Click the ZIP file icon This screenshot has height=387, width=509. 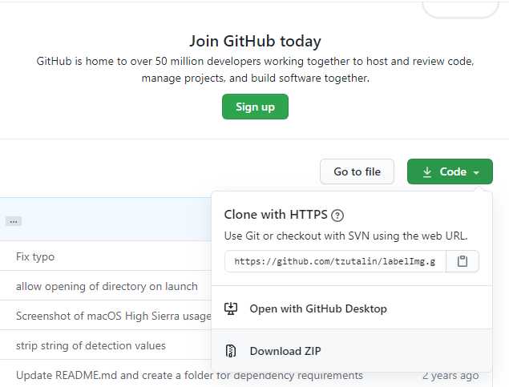pos(231,351)
